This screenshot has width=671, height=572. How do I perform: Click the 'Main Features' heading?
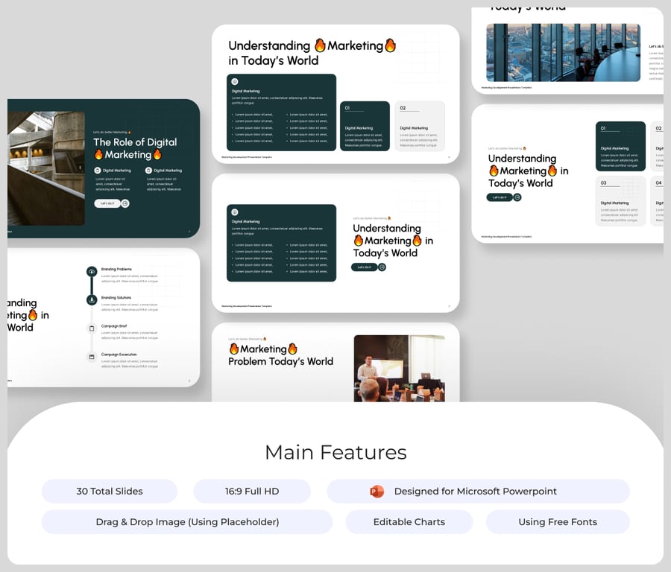click(335, 452)
